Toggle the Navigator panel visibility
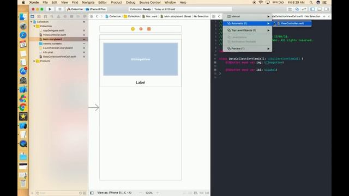Viewport: 349px width, 196px height. [312, 9]
